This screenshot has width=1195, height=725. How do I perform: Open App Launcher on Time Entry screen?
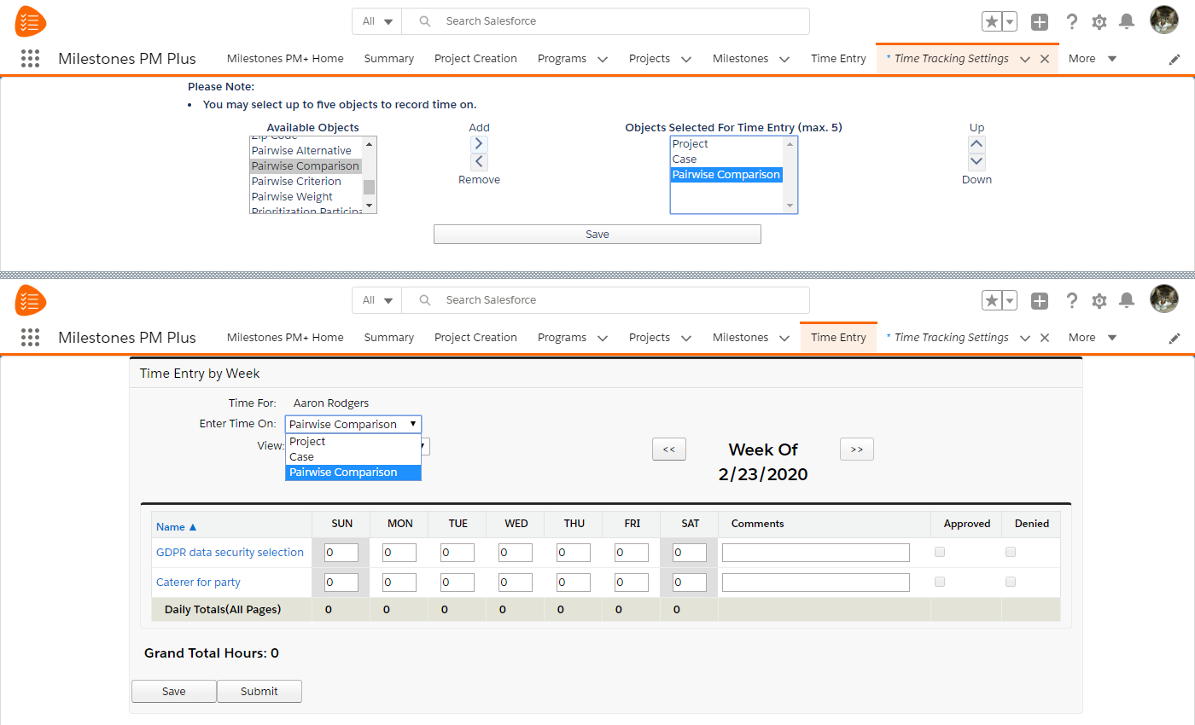click(30, 338)
